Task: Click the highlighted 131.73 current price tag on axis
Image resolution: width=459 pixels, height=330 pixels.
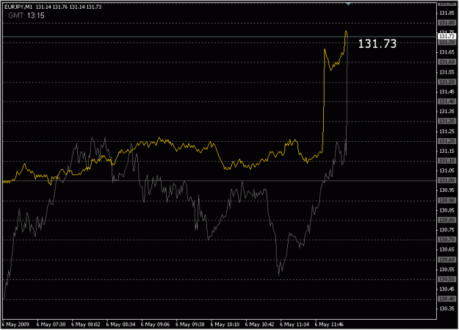Action: (x=447, y=36)
